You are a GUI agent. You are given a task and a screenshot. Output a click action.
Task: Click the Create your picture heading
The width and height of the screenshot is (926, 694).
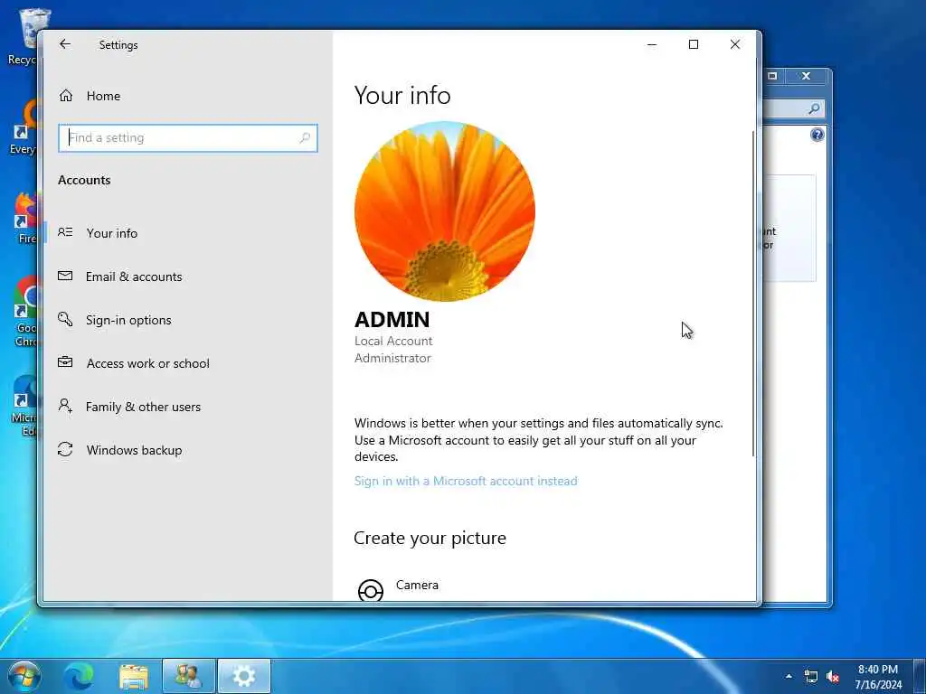430,539
